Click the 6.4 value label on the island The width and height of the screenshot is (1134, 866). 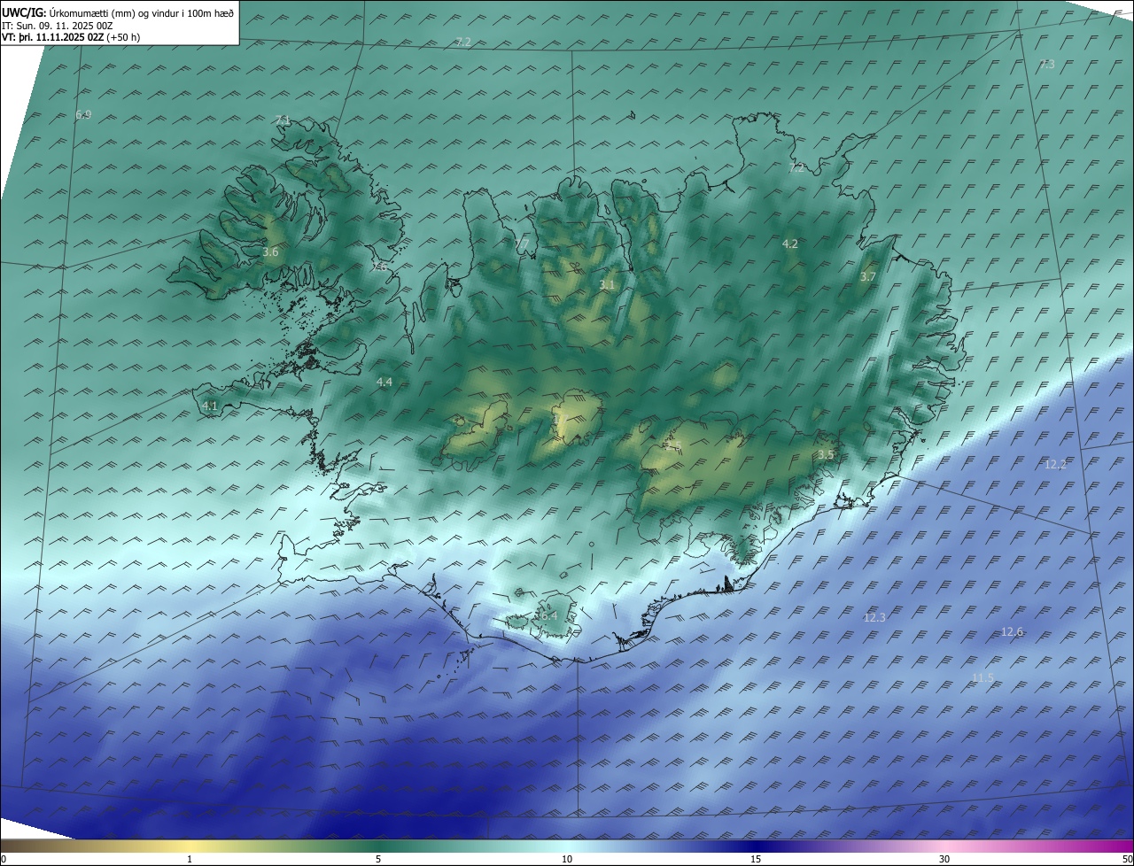pyautogui.click(x=548, y=615)
